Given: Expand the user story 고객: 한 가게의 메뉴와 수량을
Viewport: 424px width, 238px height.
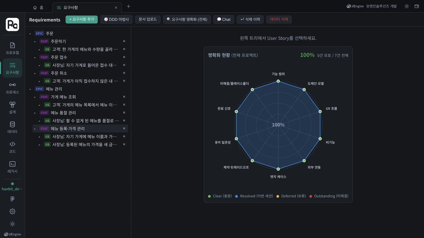Looking at the screenshot, I should click(39, 49).
